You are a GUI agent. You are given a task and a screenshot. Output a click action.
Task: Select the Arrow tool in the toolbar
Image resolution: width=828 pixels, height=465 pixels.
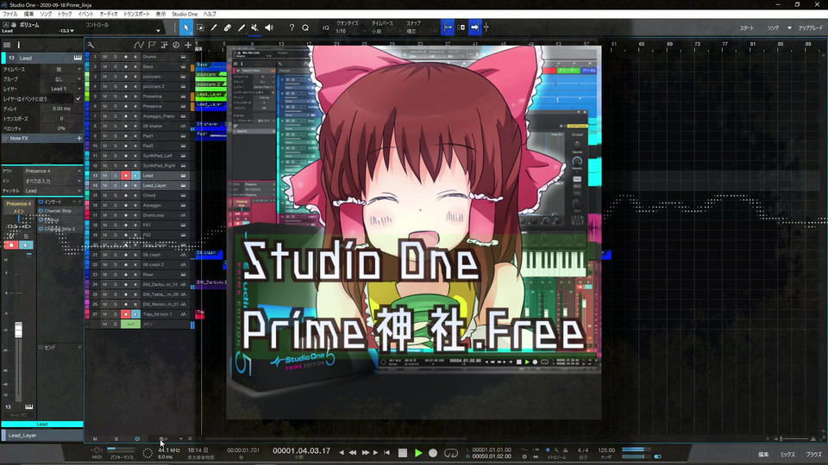[186, 28]
